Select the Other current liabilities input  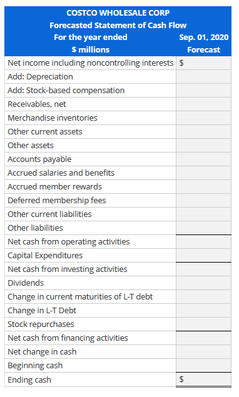(203, 214)
